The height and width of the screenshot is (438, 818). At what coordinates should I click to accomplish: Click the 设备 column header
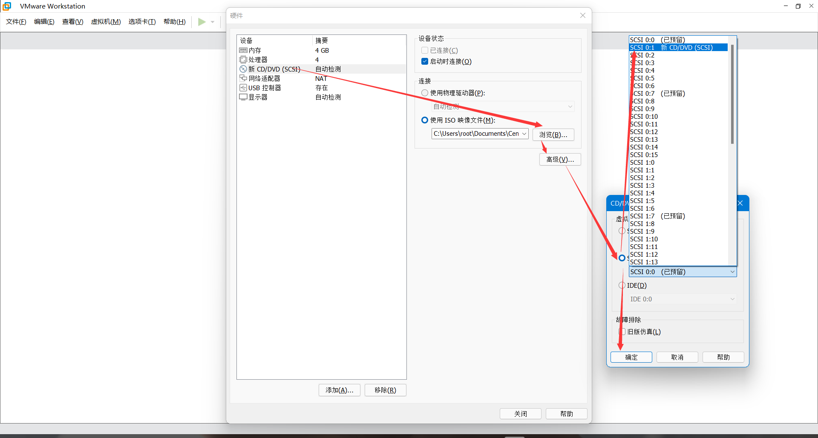pyautogui.click(x=275, y=40)
